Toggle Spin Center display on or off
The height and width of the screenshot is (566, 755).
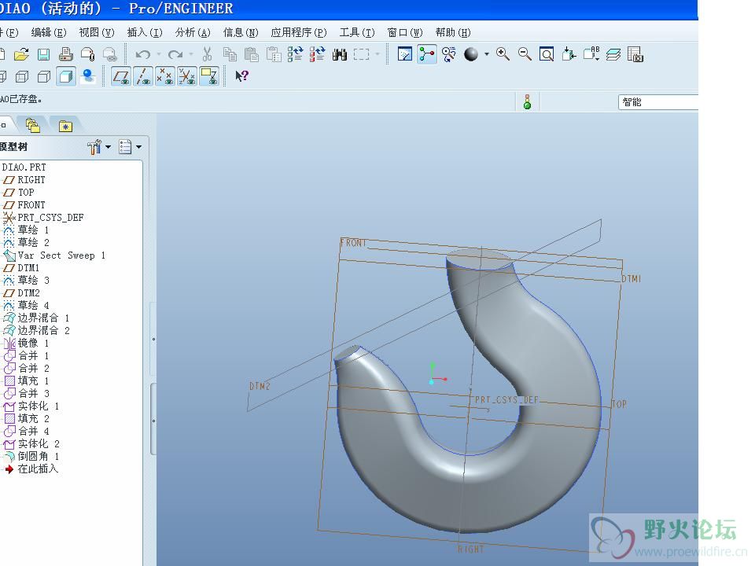(427, 54)
